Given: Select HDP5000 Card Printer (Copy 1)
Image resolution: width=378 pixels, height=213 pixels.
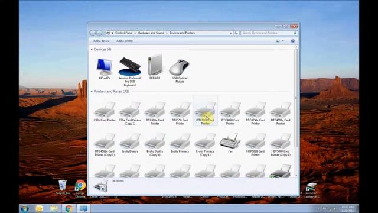Looking at the screenshot, I should (281, 144).
